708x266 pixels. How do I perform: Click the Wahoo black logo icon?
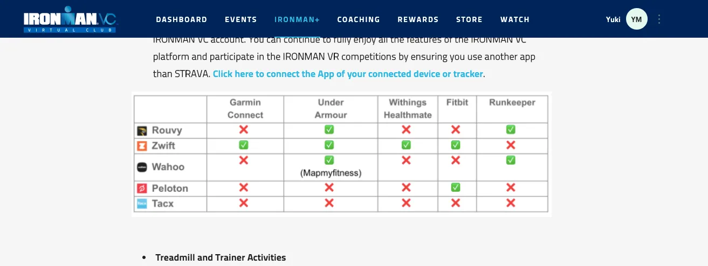142,167
